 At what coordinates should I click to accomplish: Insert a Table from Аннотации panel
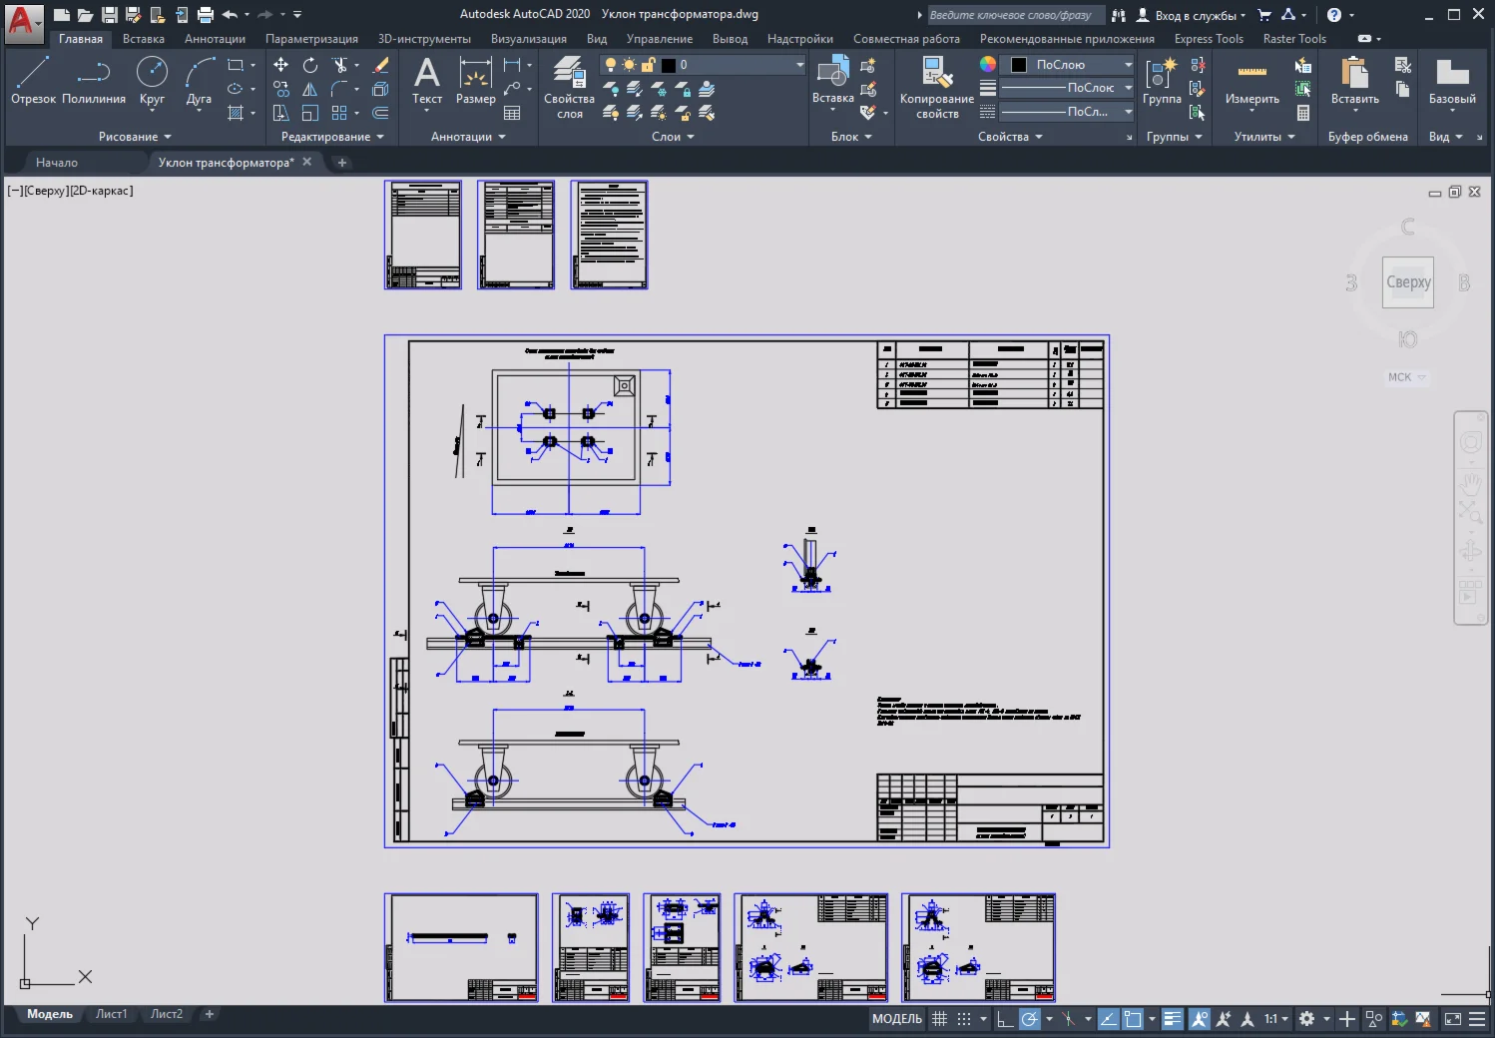tap(512, 113)
